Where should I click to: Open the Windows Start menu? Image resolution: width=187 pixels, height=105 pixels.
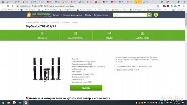(x=3, y=103)
